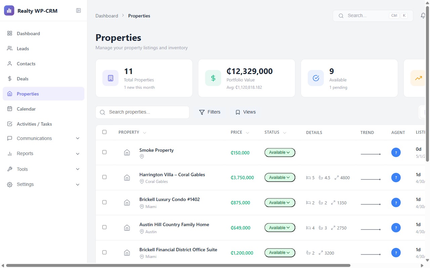
Task: Check the Brickell Luxury Condo #1402 checkbox
Action: tap(104, 202)
